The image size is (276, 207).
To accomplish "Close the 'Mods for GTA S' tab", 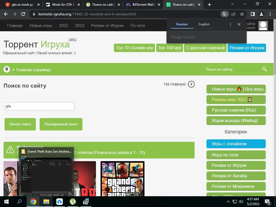I will click(79, 5).
